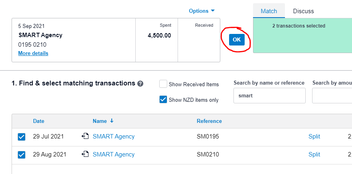Sort by the Reference column header
This screenshot has height=174, width=352.
point(209,121)
